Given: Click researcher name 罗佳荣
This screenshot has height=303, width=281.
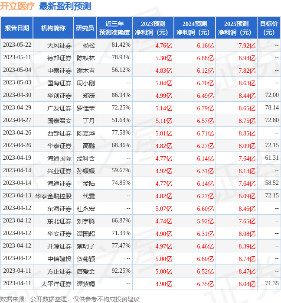Looking at the screenshot, I should (86, 108).
